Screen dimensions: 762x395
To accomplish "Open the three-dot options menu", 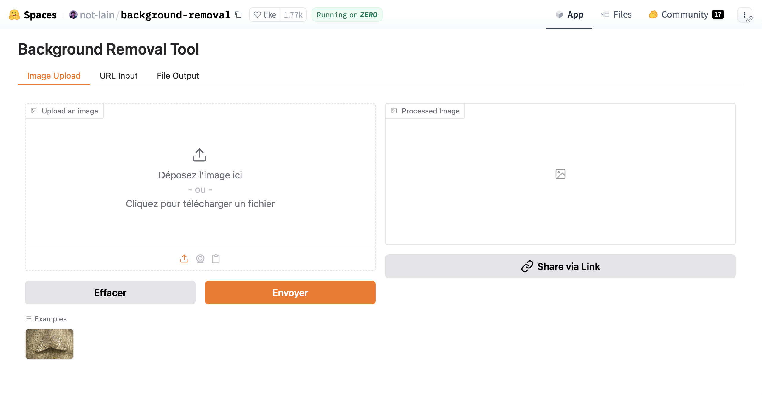I will point(744,15).
